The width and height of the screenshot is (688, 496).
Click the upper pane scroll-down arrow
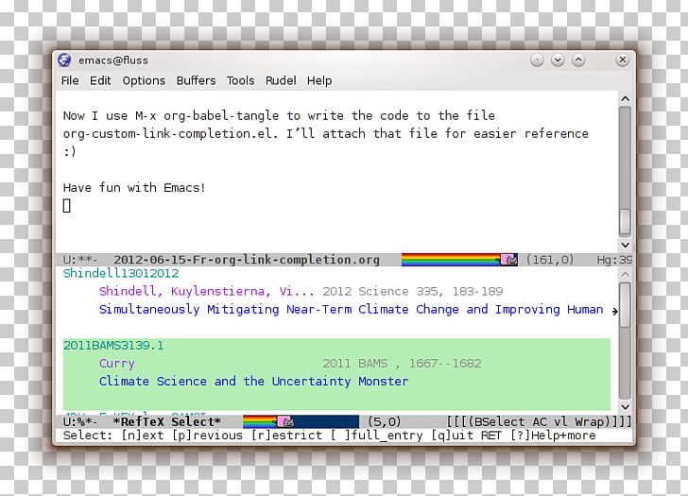626,245
